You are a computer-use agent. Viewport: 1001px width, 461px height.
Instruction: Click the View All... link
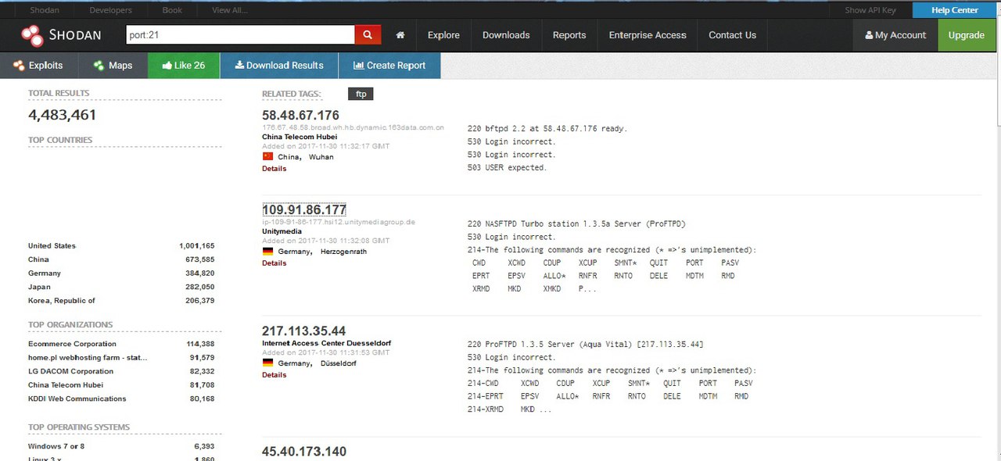tap(230, 10)
